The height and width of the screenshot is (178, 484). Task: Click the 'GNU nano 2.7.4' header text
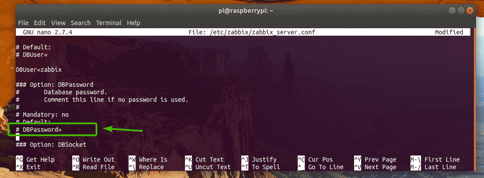48,32
